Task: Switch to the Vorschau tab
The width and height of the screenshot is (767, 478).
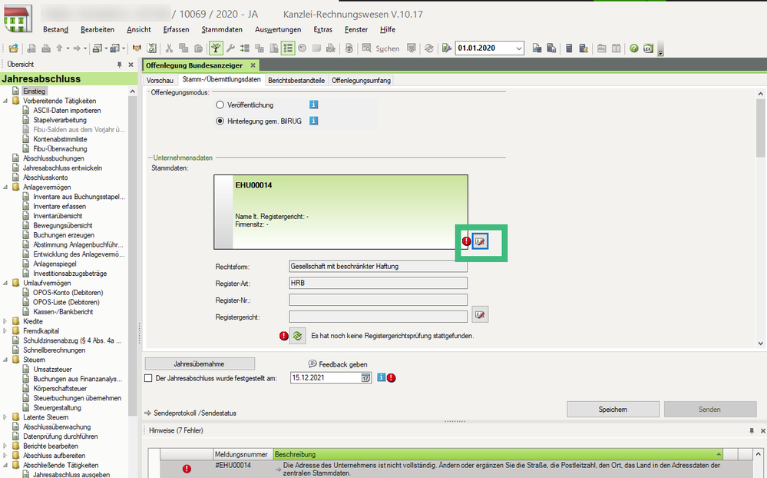Action: (160, 81)
